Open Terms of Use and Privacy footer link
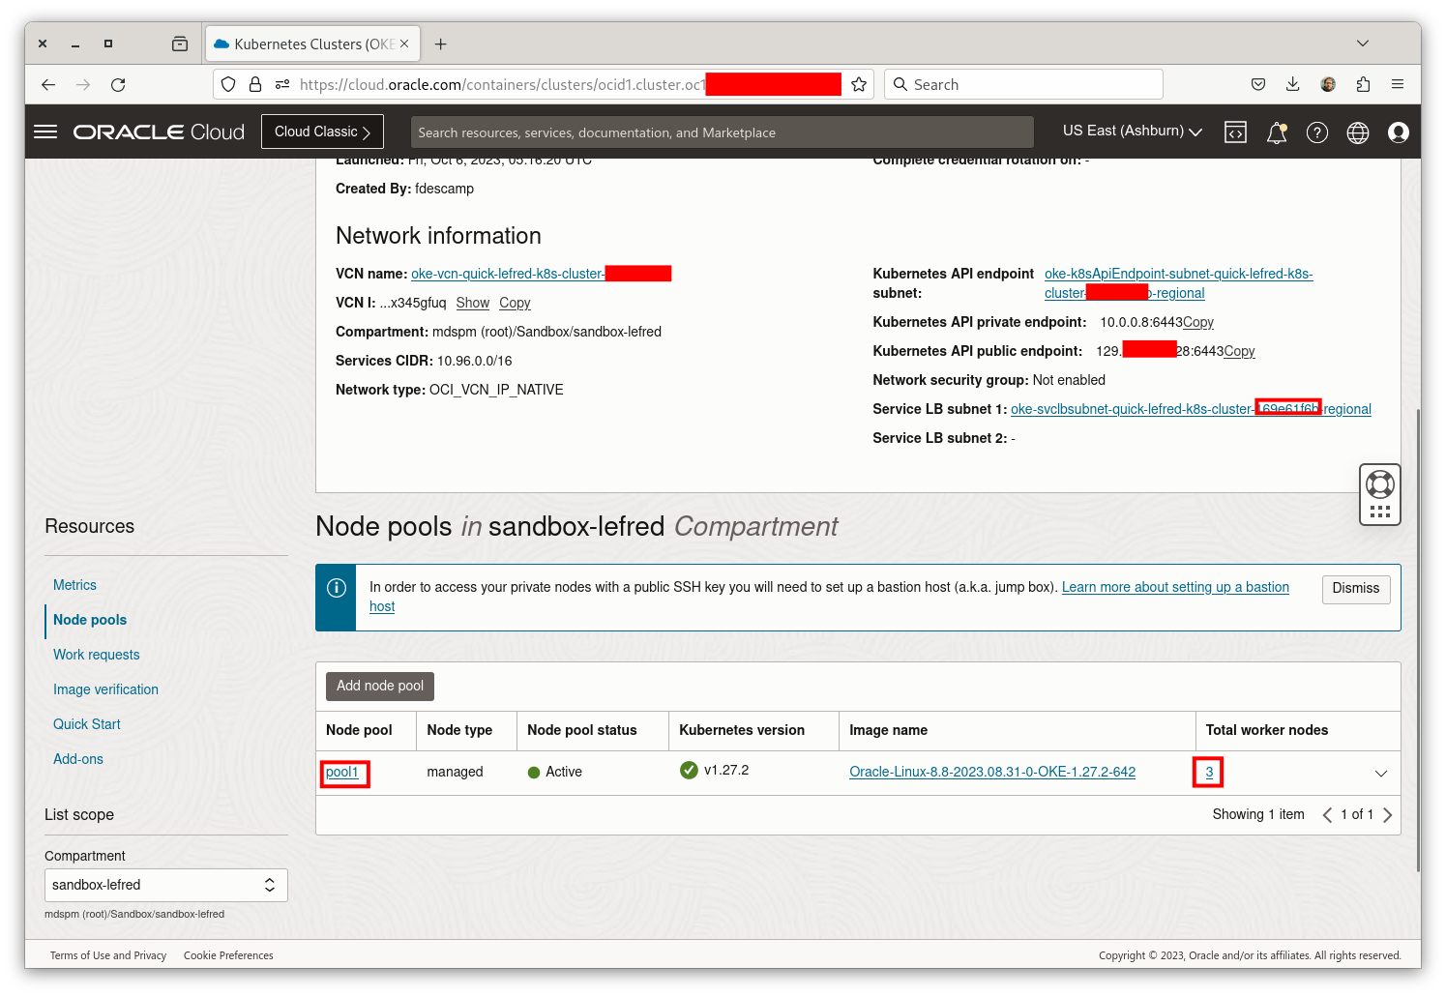The height and width of the screenshot is (996, 1446). pyautogui.click(x=108, y=955)
